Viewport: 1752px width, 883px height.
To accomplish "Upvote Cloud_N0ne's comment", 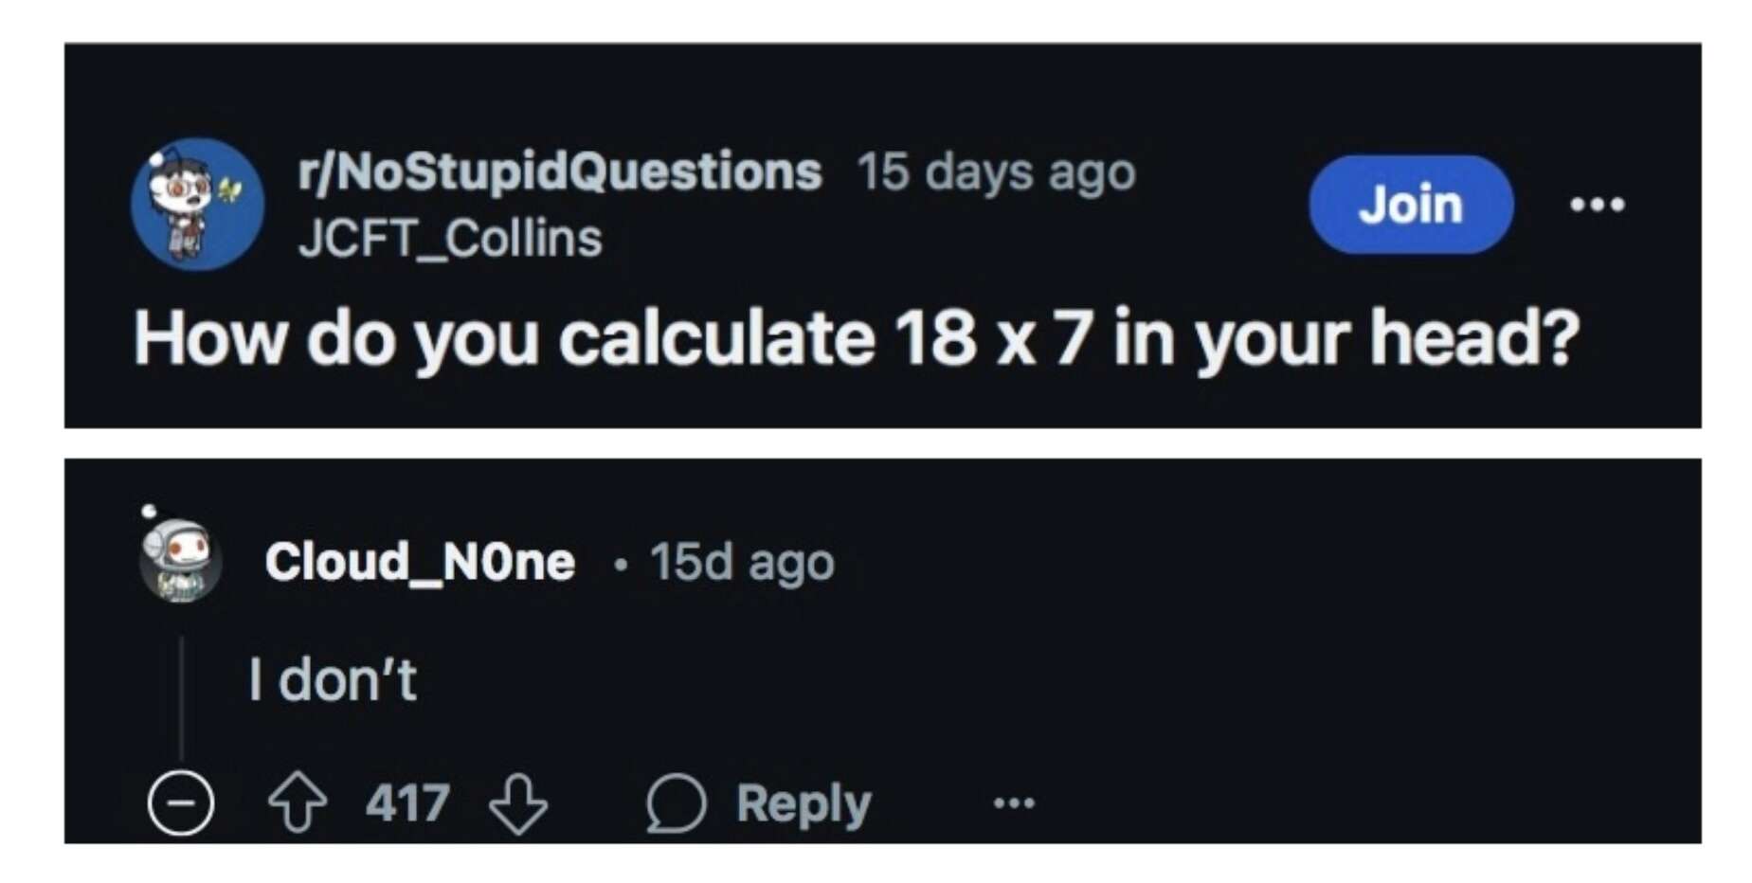I will (298, 803).
